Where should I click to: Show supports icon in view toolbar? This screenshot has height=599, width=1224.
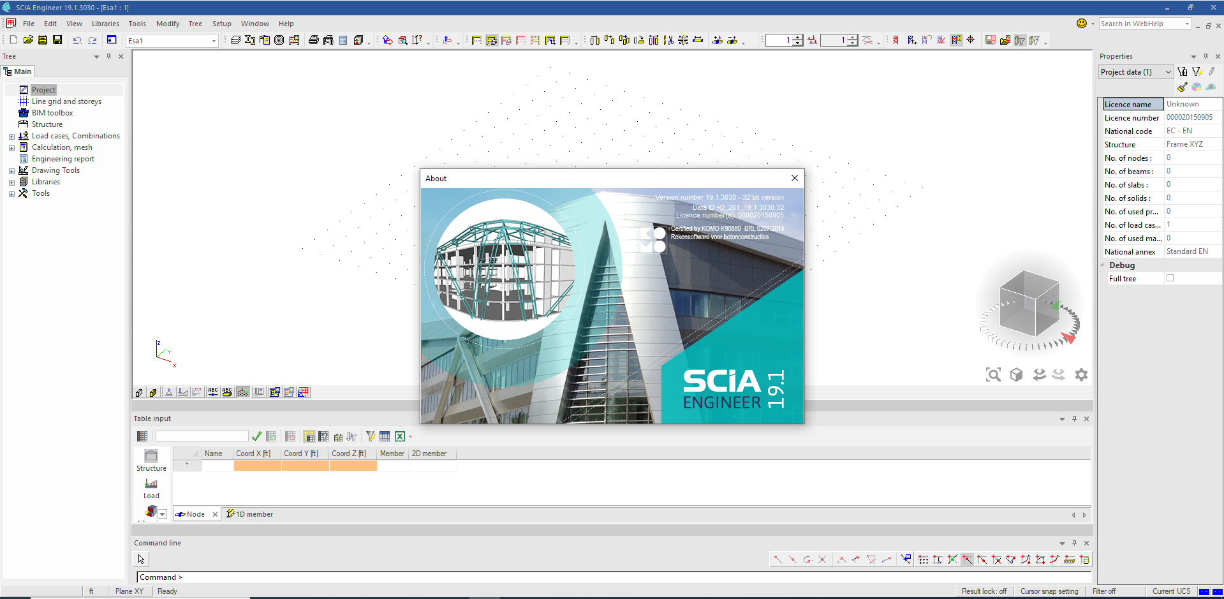[x=168, y=392]
